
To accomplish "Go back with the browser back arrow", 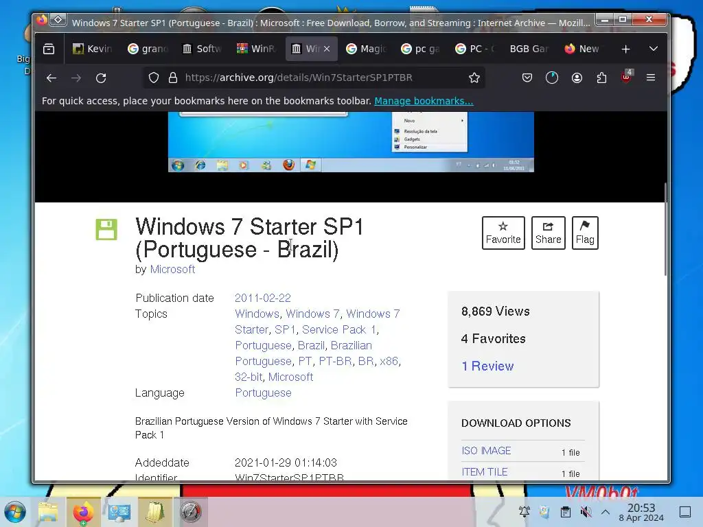I will [51, 78].
